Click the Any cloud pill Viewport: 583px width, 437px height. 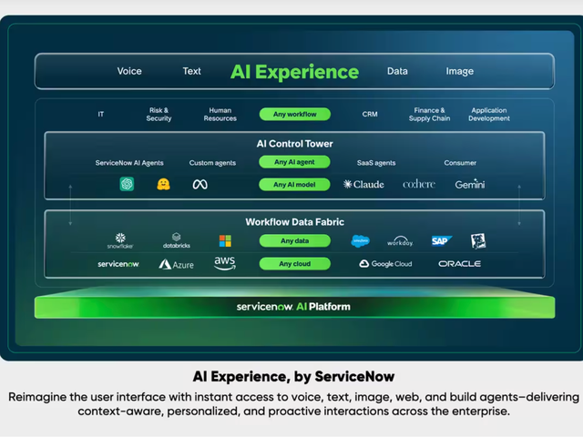click(295, 264)
